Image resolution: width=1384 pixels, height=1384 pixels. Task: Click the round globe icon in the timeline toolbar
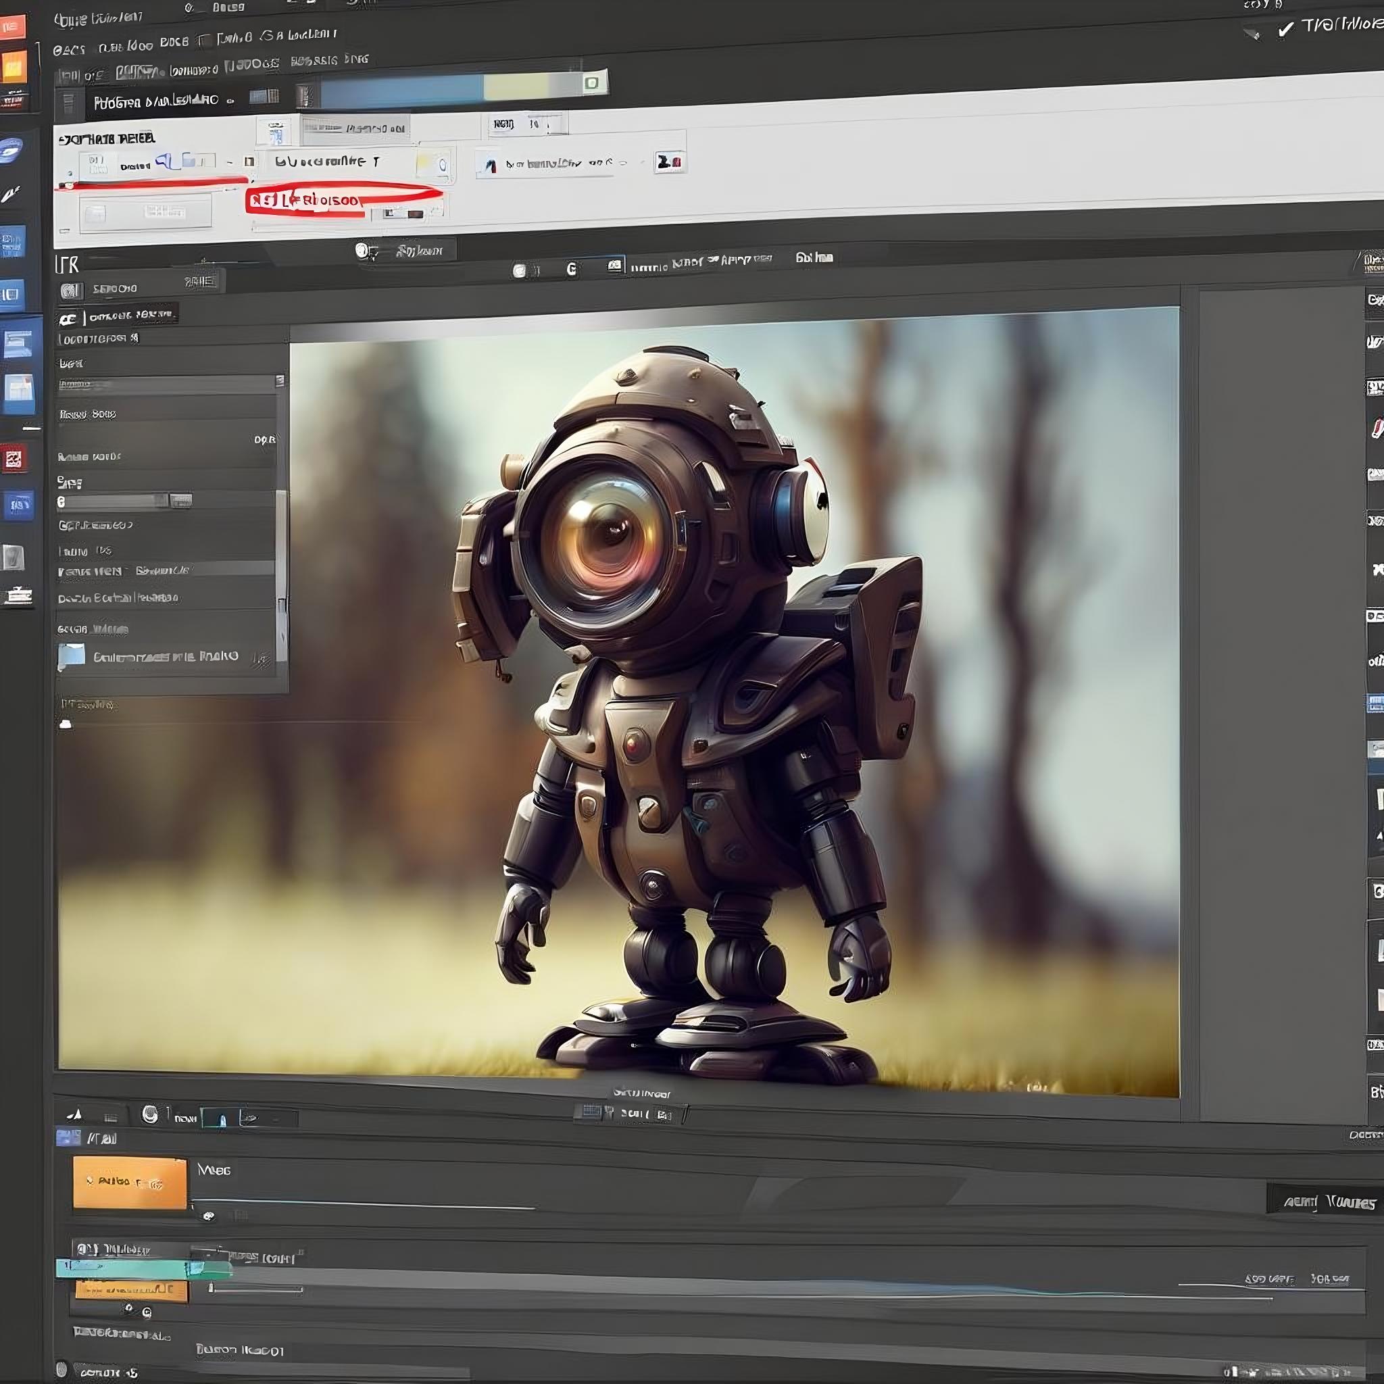150,1114
